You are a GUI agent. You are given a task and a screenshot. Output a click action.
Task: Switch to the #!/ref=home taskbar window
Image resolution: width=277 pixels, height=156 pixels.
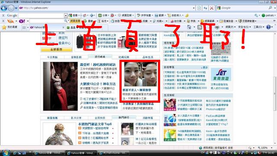(114, 153)
